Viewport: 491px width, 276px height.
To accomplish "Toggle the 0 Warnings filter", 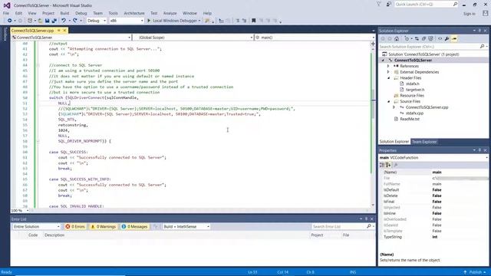I will click(103, 227).
